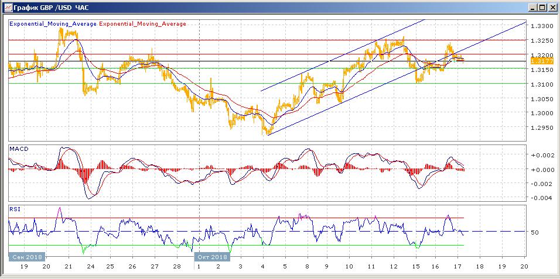Minimize the GBP/USD chart window

coord(533,8)
